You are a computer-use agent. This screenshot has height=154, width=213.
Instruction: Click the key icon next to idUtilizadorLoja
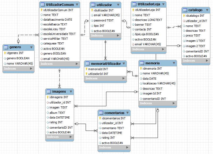pos(133,10)
